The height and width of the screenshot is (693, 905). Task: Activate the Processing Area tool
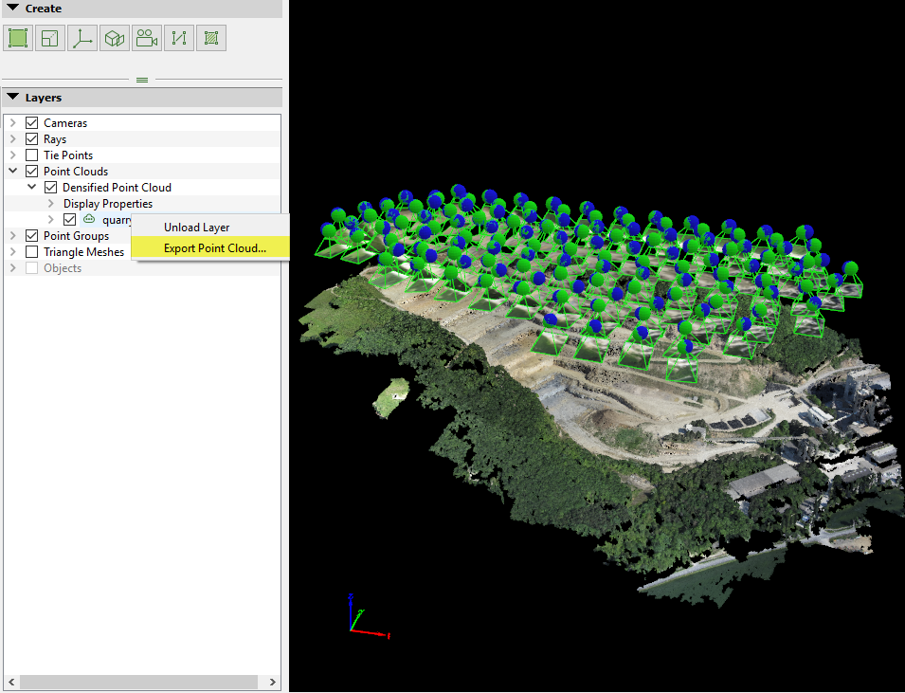210,37
